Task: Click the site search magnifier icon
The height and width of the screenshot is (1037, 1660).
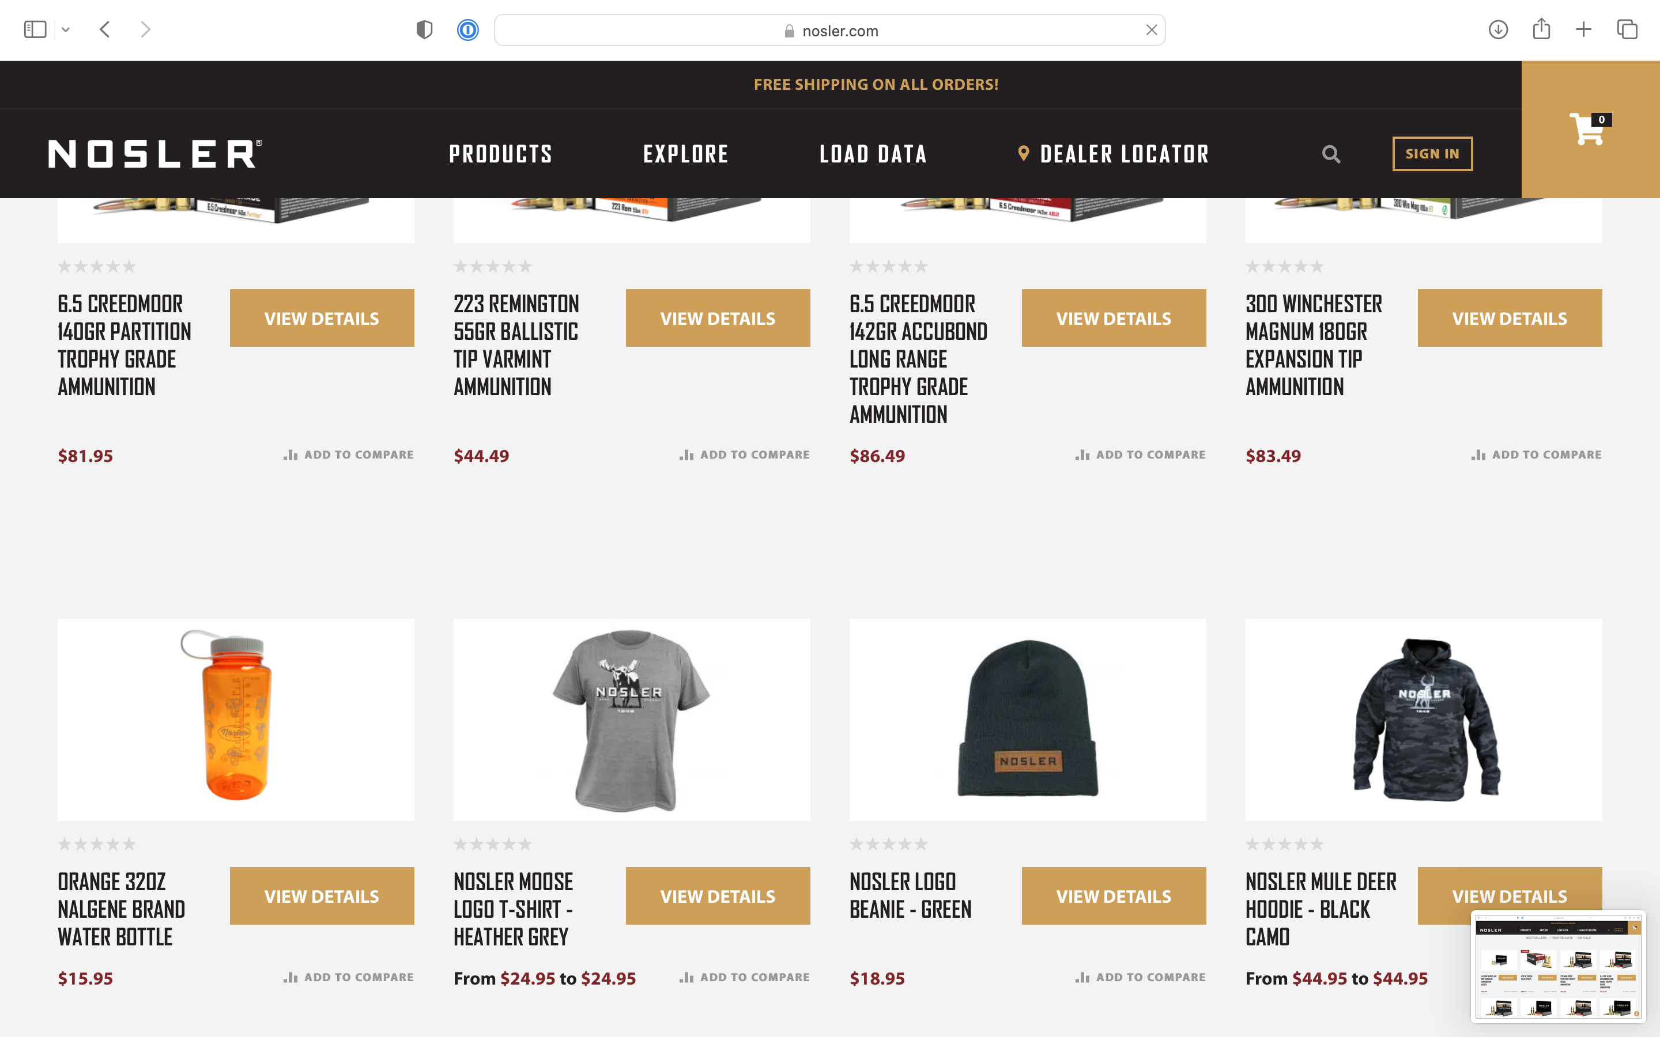Action: 1331,154
